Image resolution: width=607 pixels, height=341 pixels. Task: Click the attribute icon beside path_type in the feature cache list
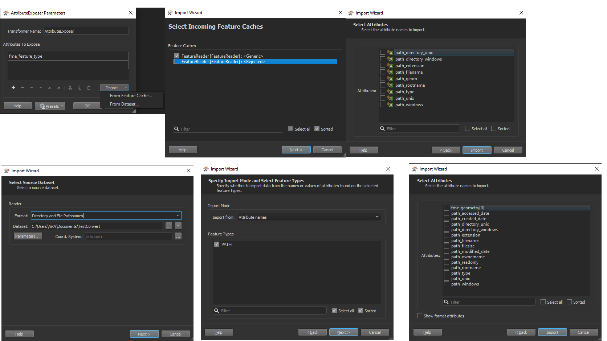point(390,91)
